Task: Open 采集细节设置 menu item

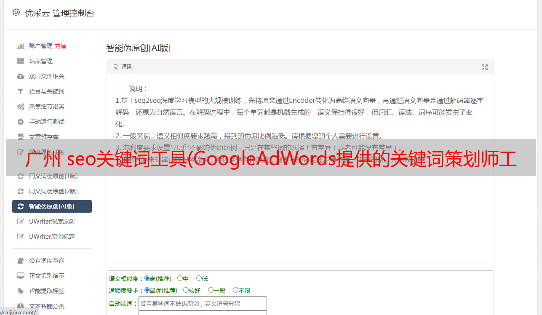Action: [x=47, y=107]
